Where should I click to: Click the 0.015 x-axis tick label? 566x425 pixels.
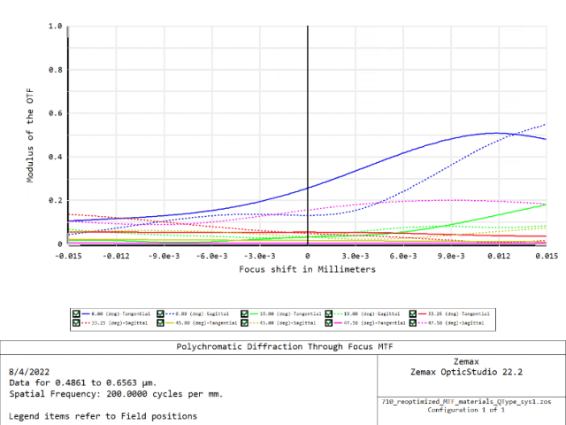click(547, 256)
